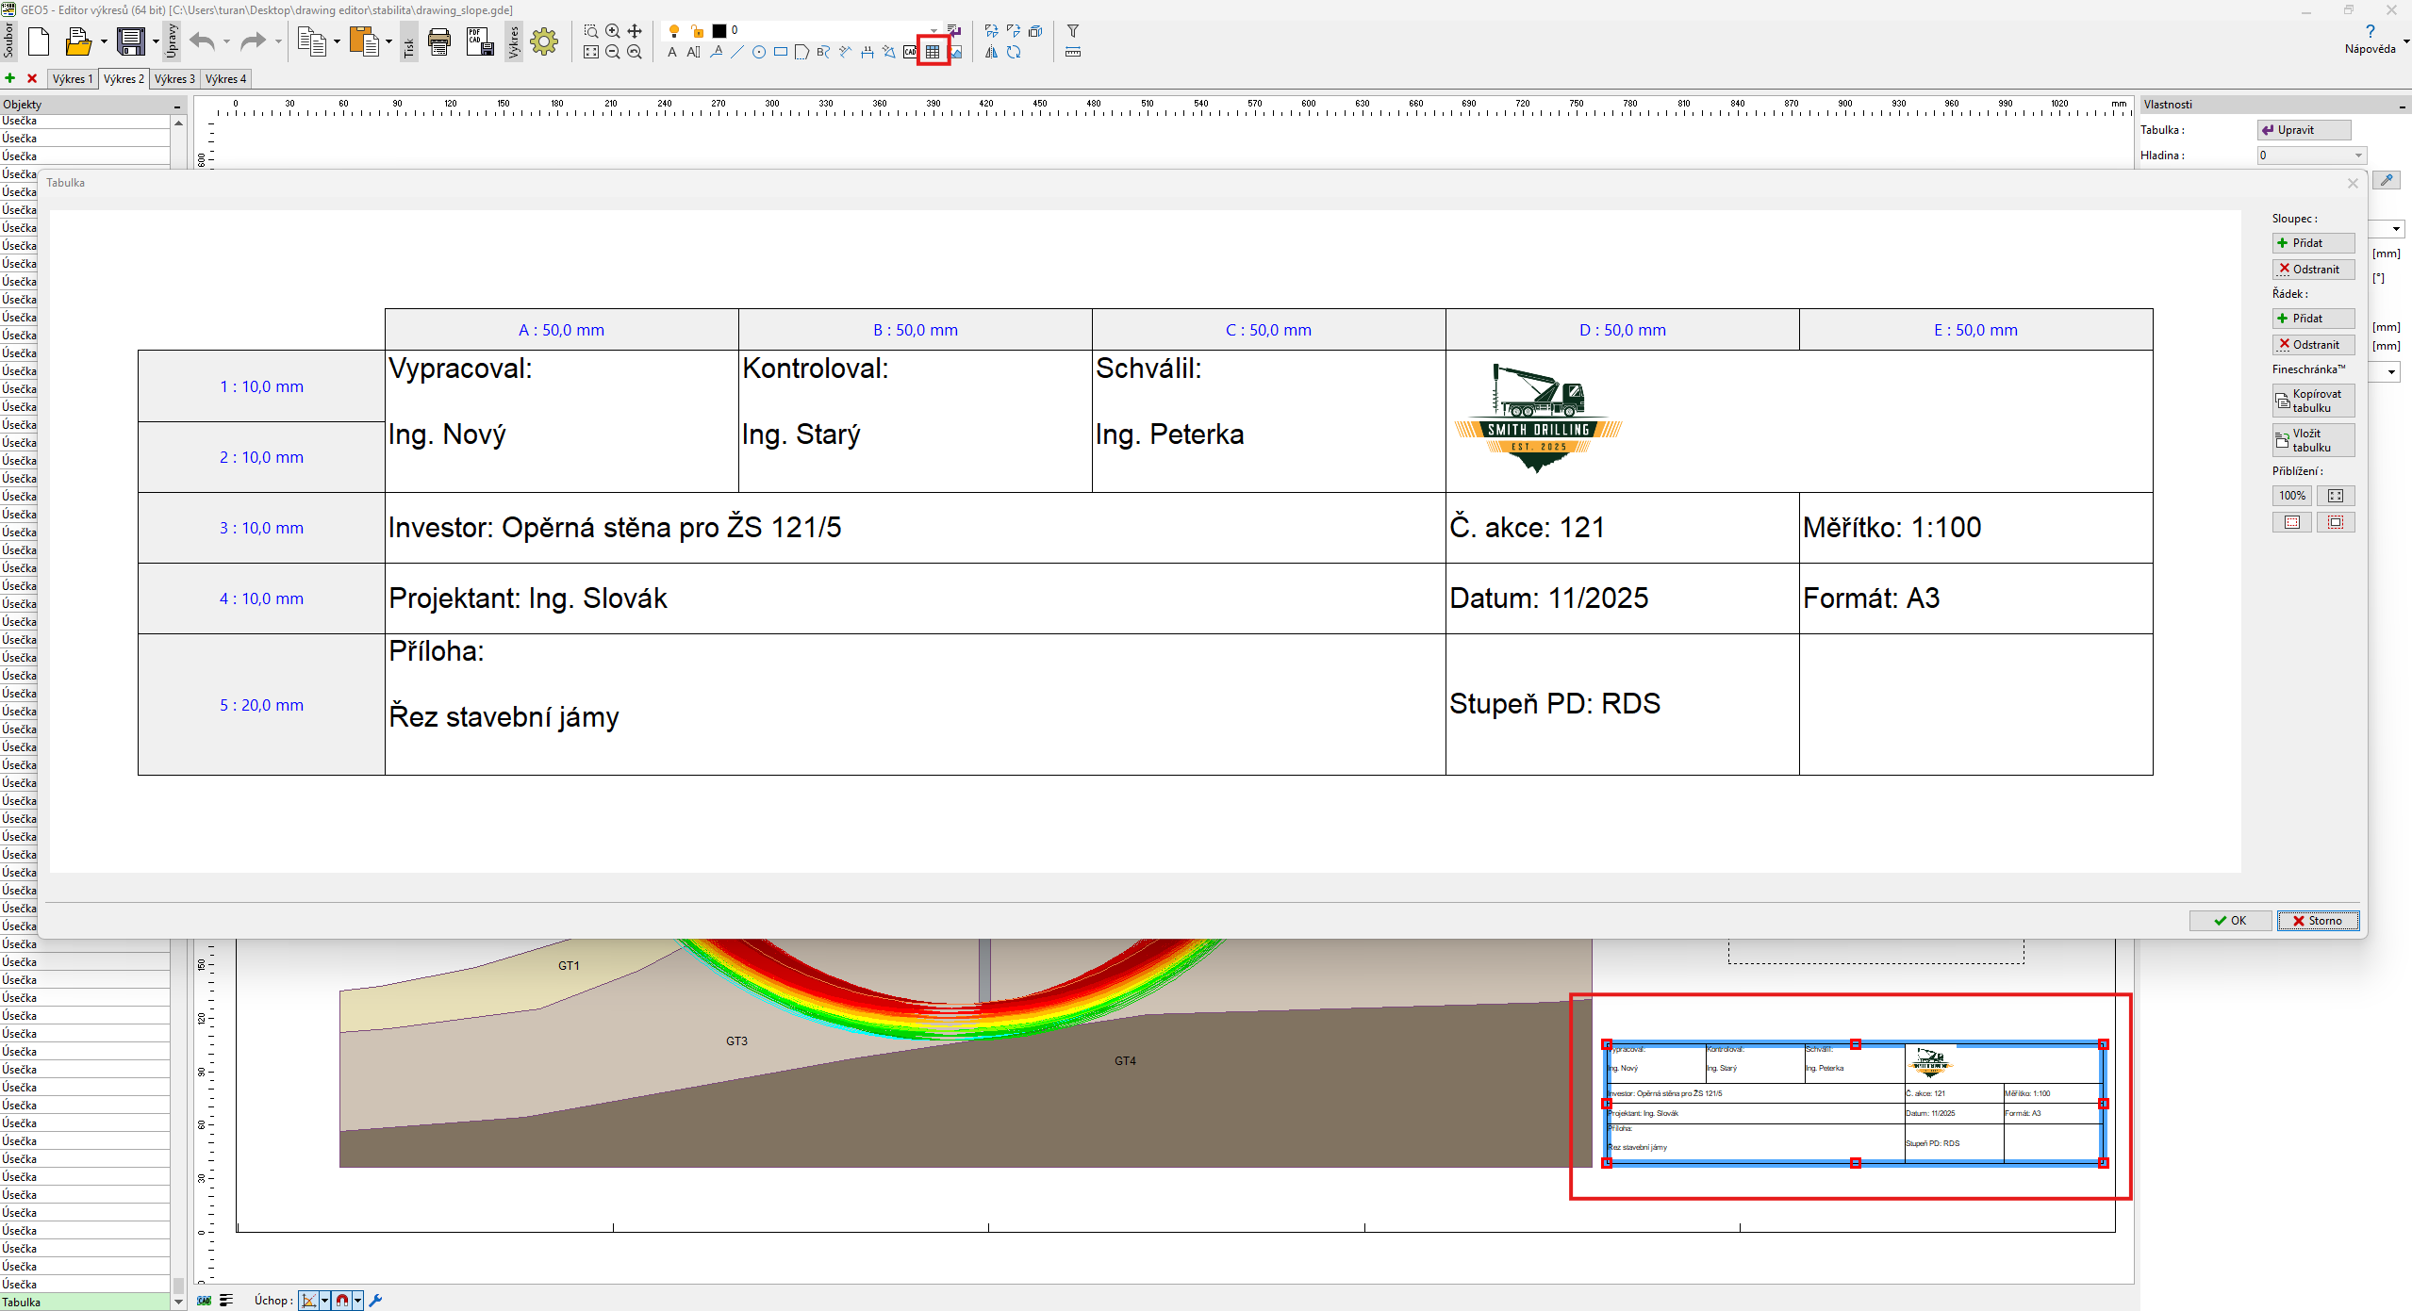Viewport: 2412px width, 1311px height.
Task: Toggle layer visibility lightbulb icon
Action: coord(674,31)
